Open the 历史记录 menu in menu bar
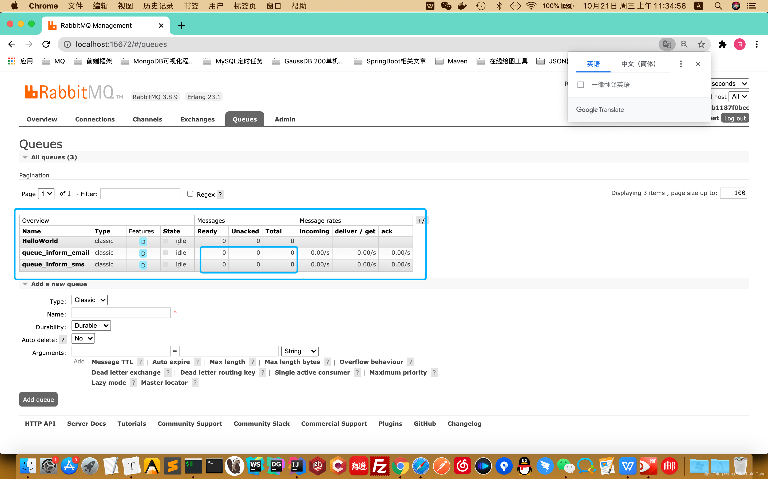The image size is (768, 479). click(158, 6)
